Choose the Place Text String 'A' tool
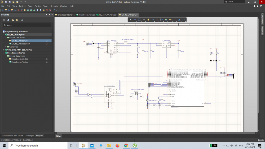Image resolution: width=265 pixels, height=149 pixels. point(179,20)
